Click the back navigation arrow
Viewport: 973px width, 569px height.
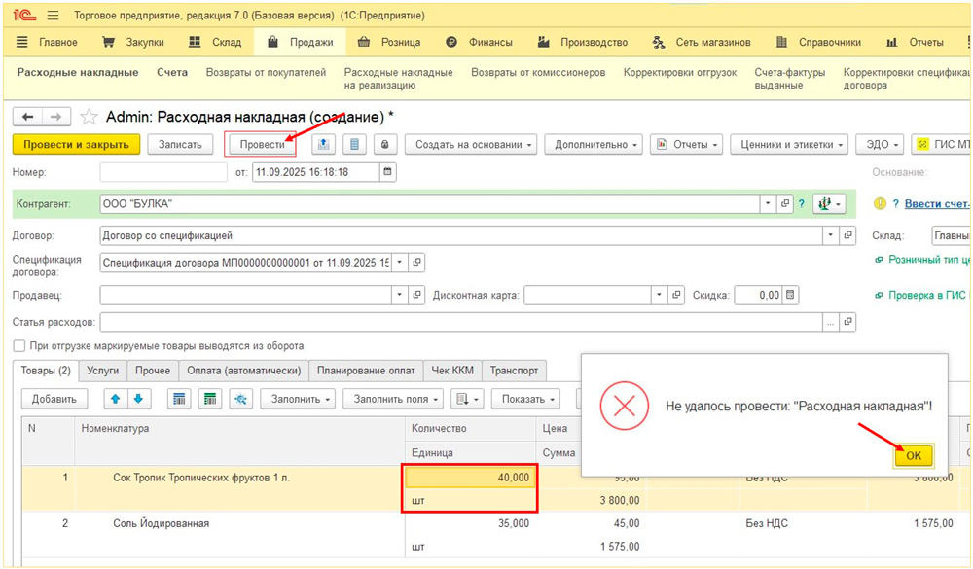(27, 117)
